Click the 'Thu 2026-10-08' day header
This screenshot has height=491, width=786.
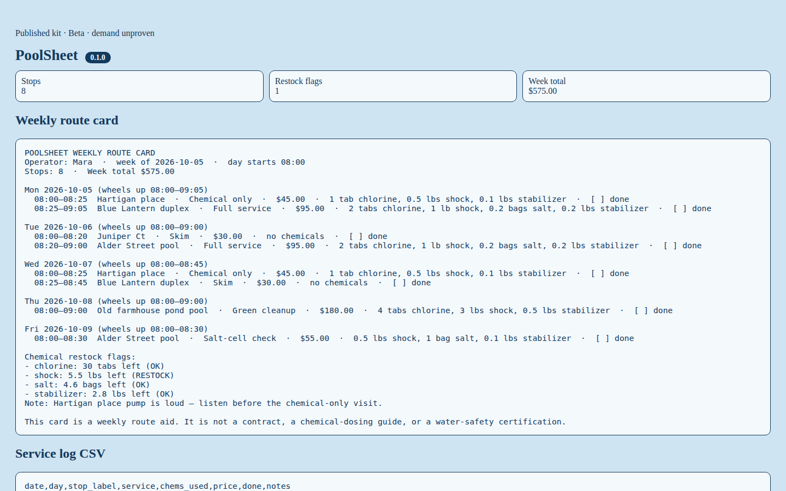(116, 301)
